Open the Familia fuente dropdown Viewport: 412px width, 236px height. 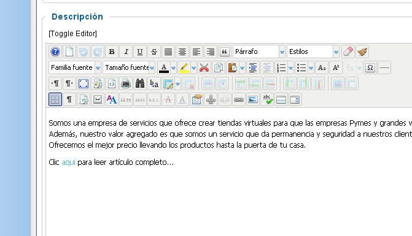75,67
